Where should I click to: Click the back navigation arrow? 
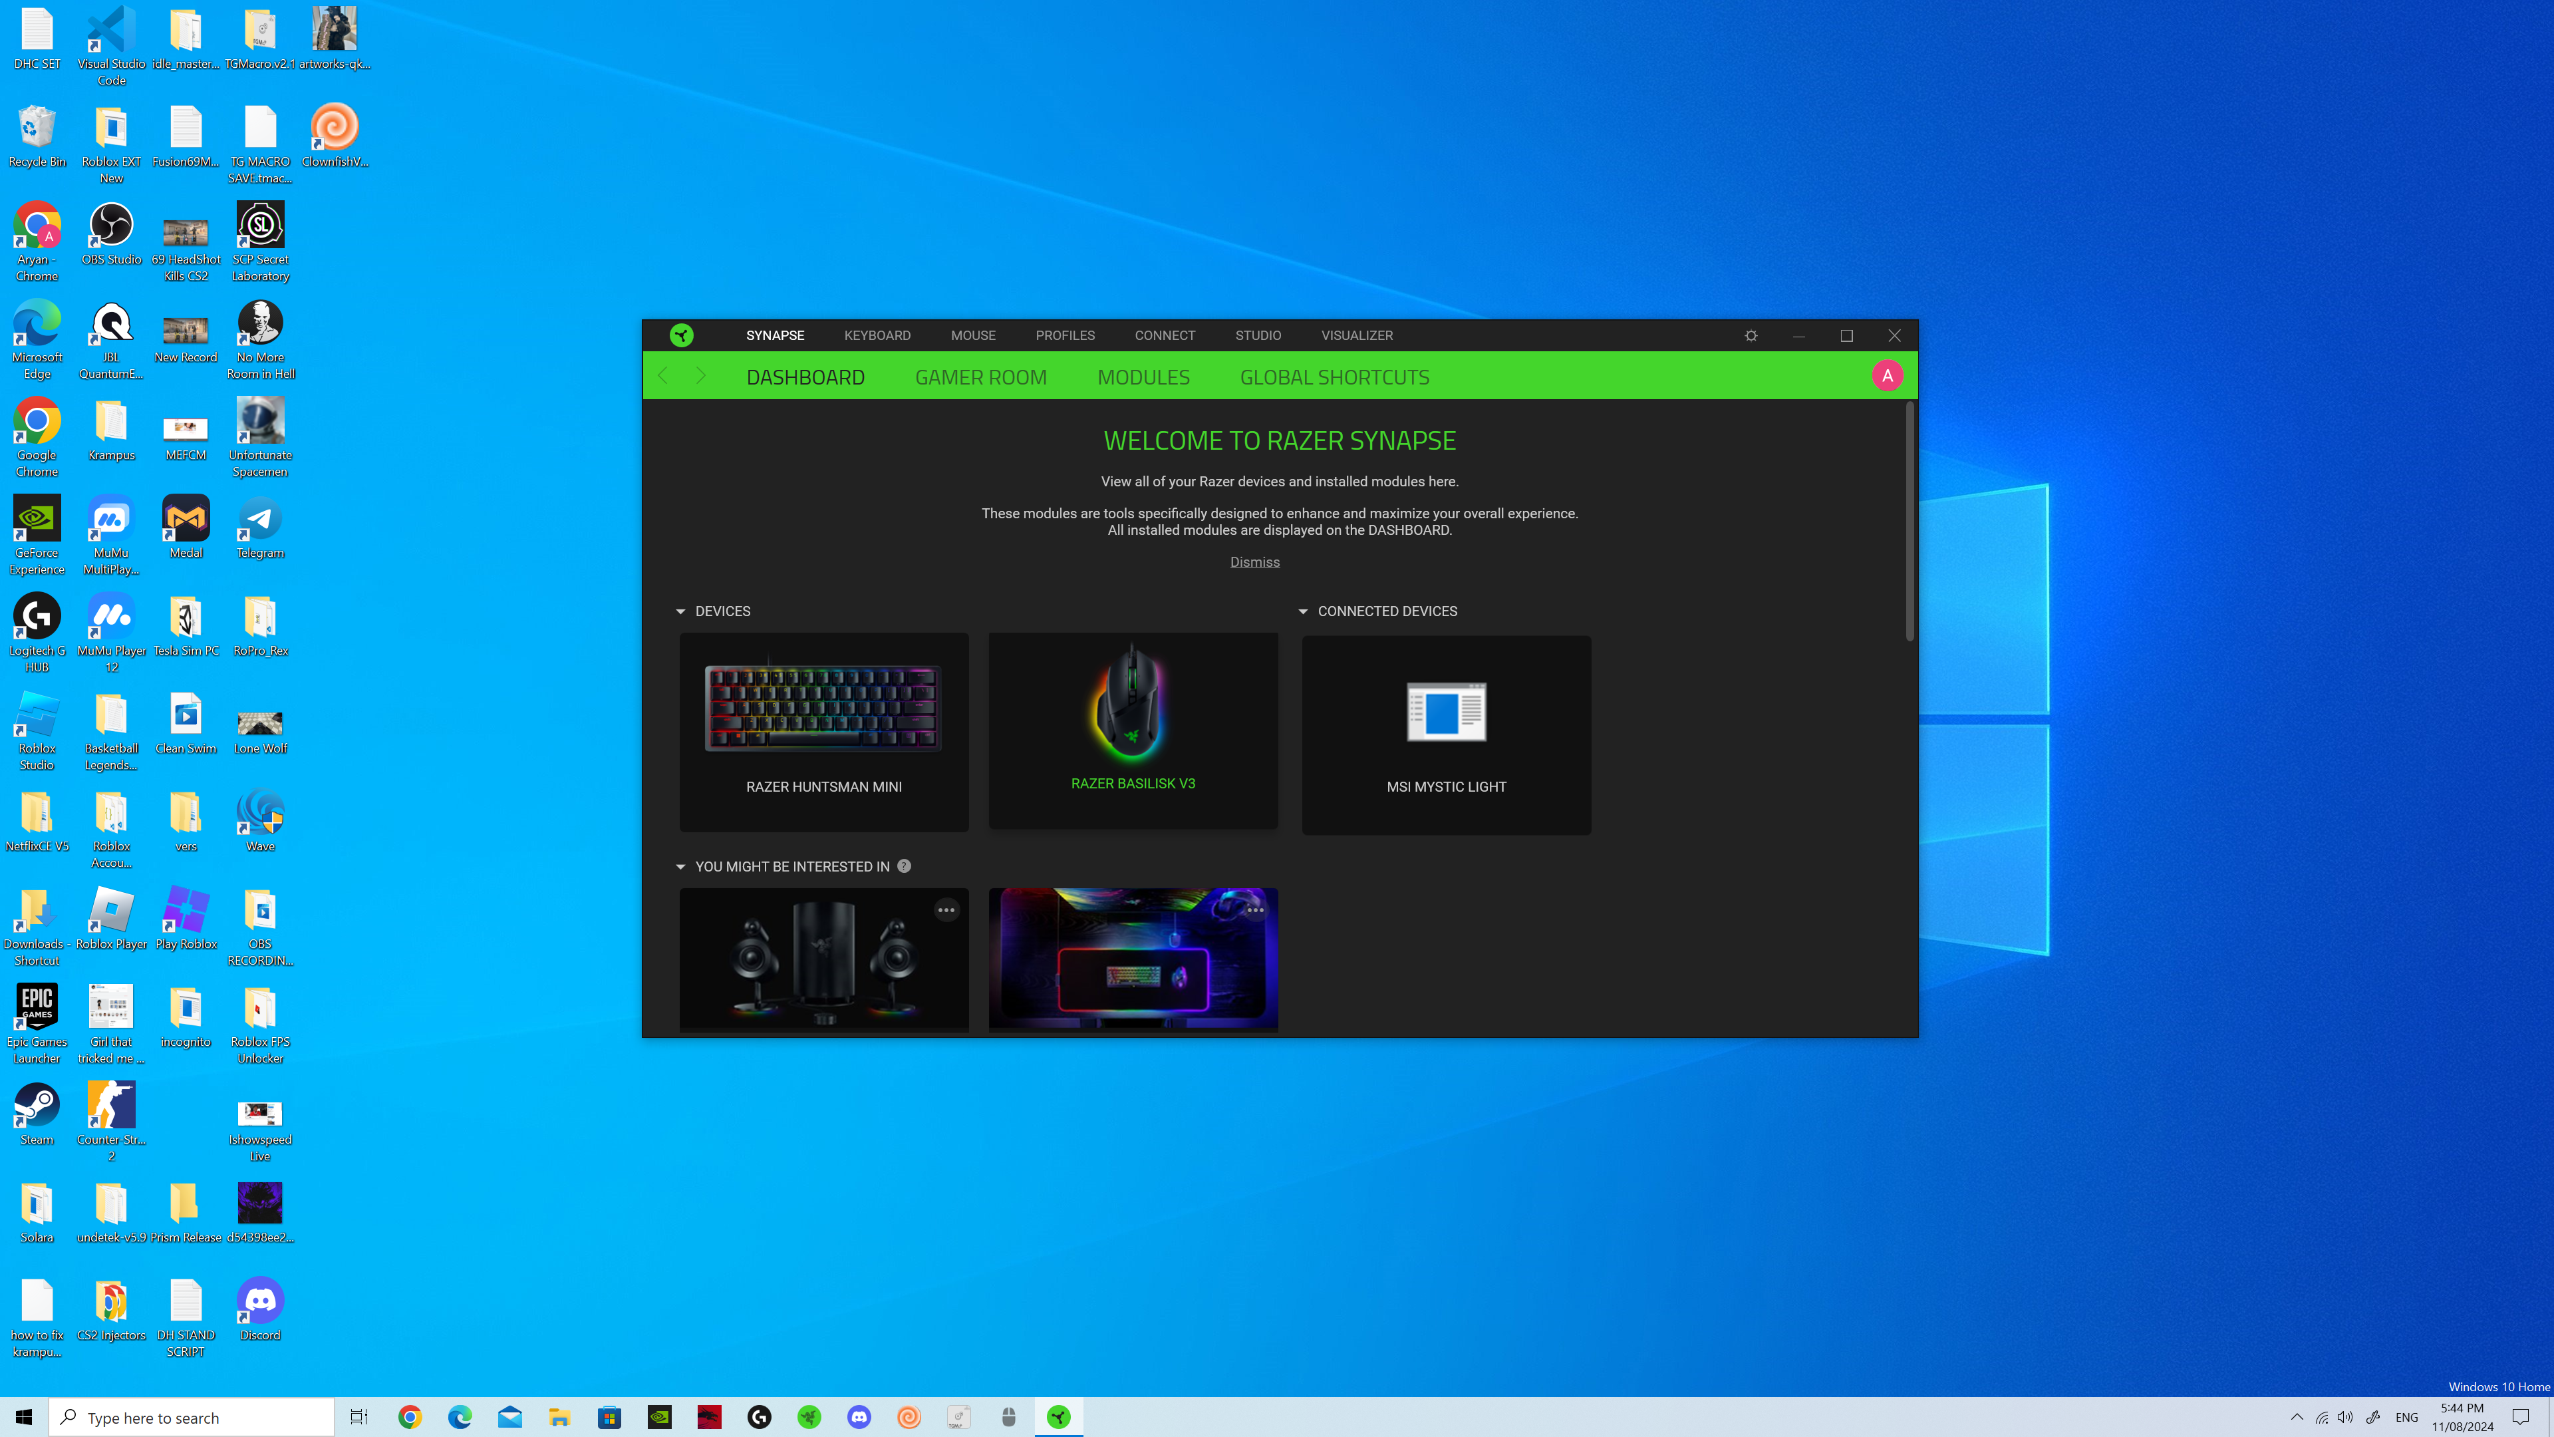[x=663, y=376]
